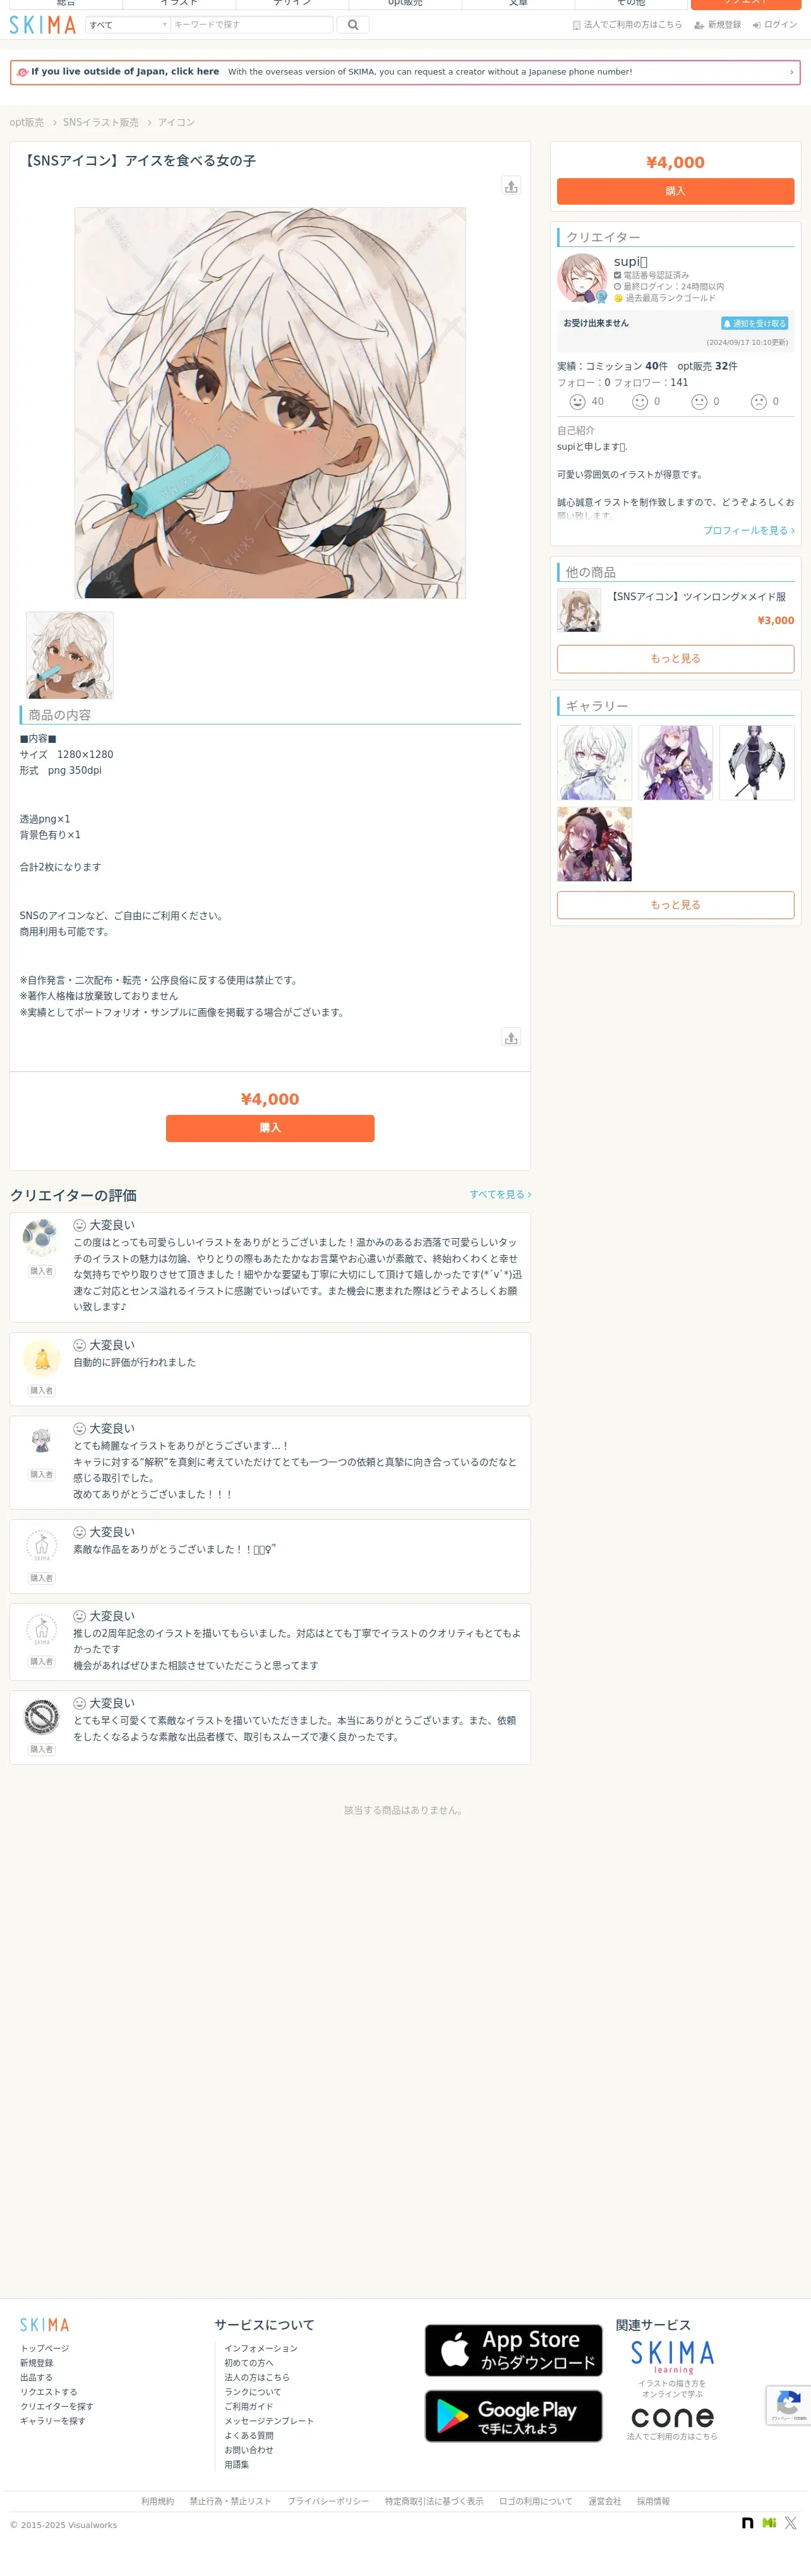Click the very happy face rating icon with 40

click(x=577, y=402)
